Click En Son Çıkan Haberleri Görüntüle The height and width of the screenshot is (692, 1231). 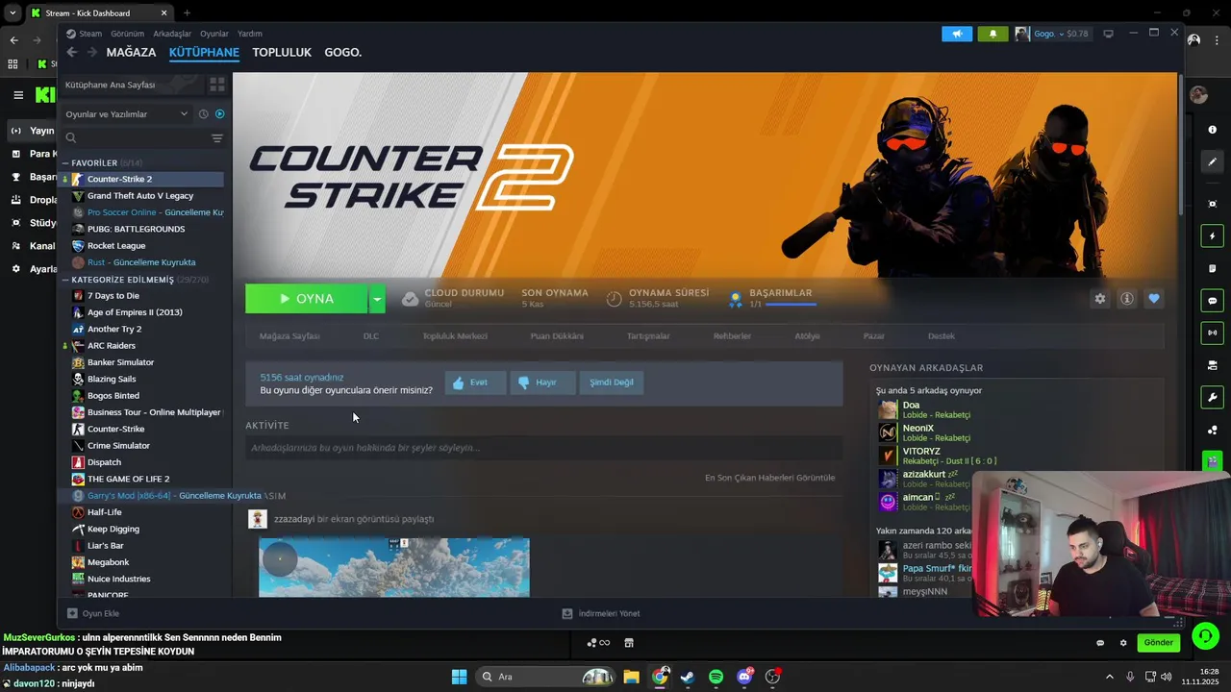tap(769, 478)
